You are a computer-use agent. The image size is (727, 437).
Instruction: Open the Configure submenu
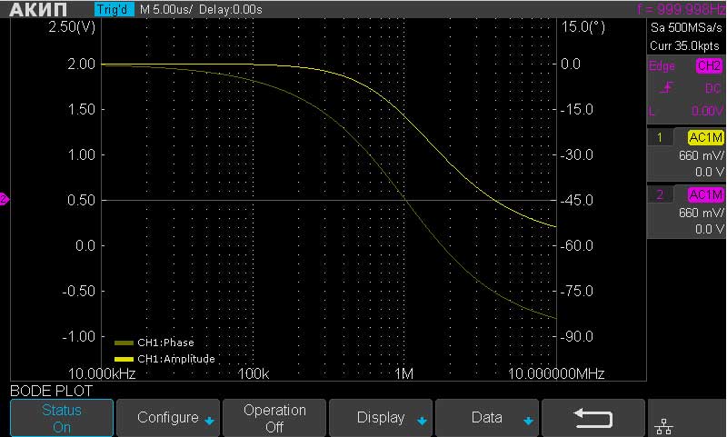168,418
